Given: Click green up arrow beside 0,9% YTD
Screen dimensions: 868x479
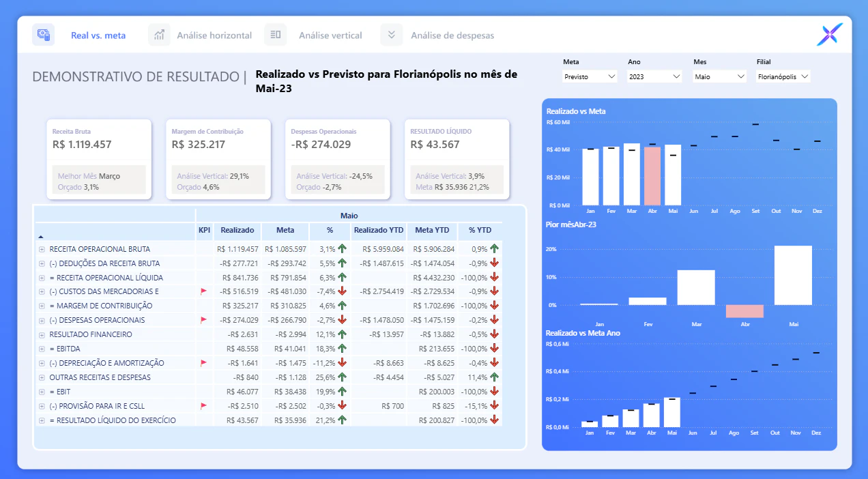Looking at the screenshot, I should tap(495, 249).
